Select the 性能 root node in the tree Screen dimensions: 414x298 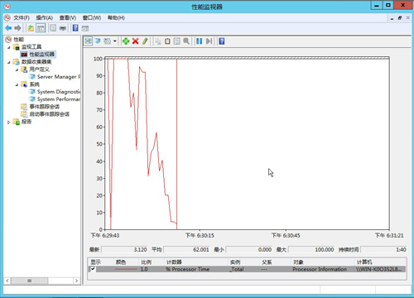click(x=19, y=40)
